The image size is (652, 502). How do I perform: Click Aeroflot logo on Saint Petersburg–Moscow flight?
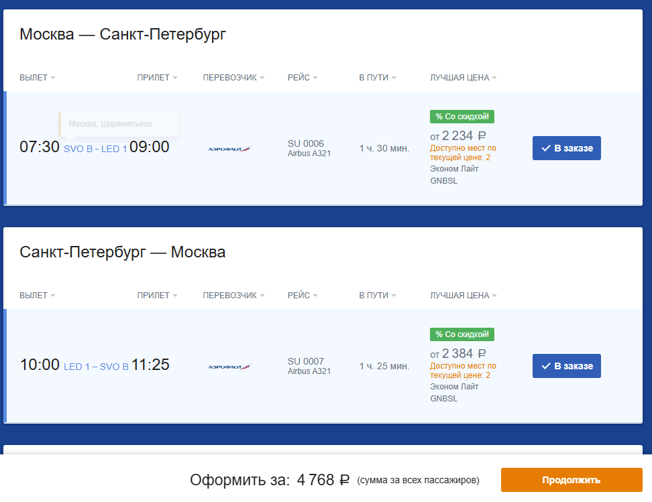click(x=229, y=367)
